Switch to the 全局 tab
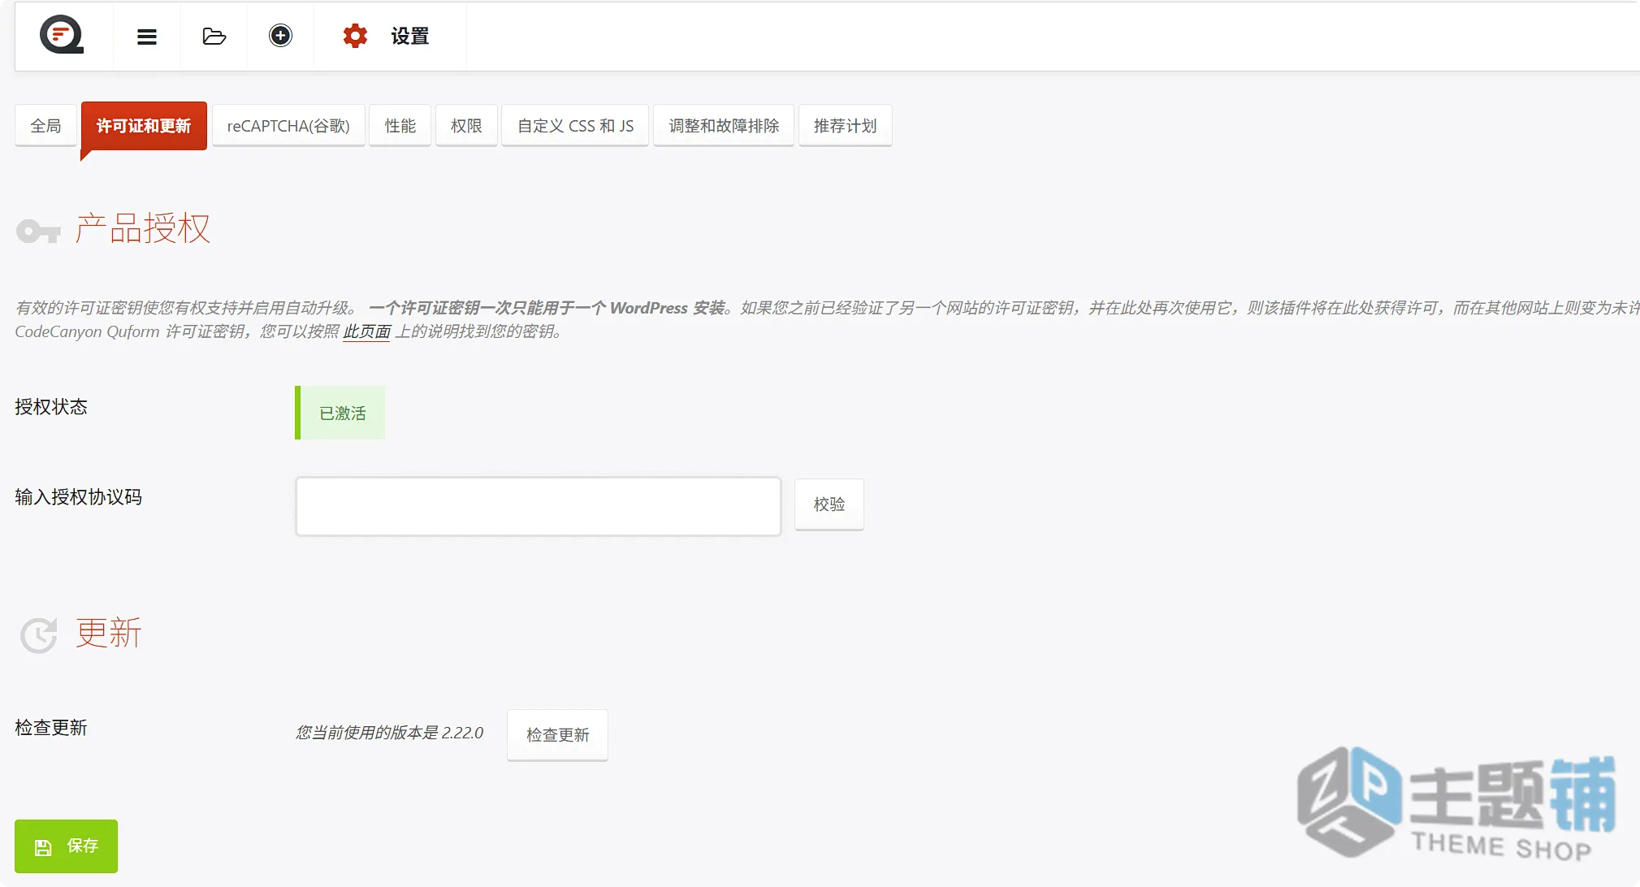The width and height of the screenshot is (1640, 887). point(46,126)
